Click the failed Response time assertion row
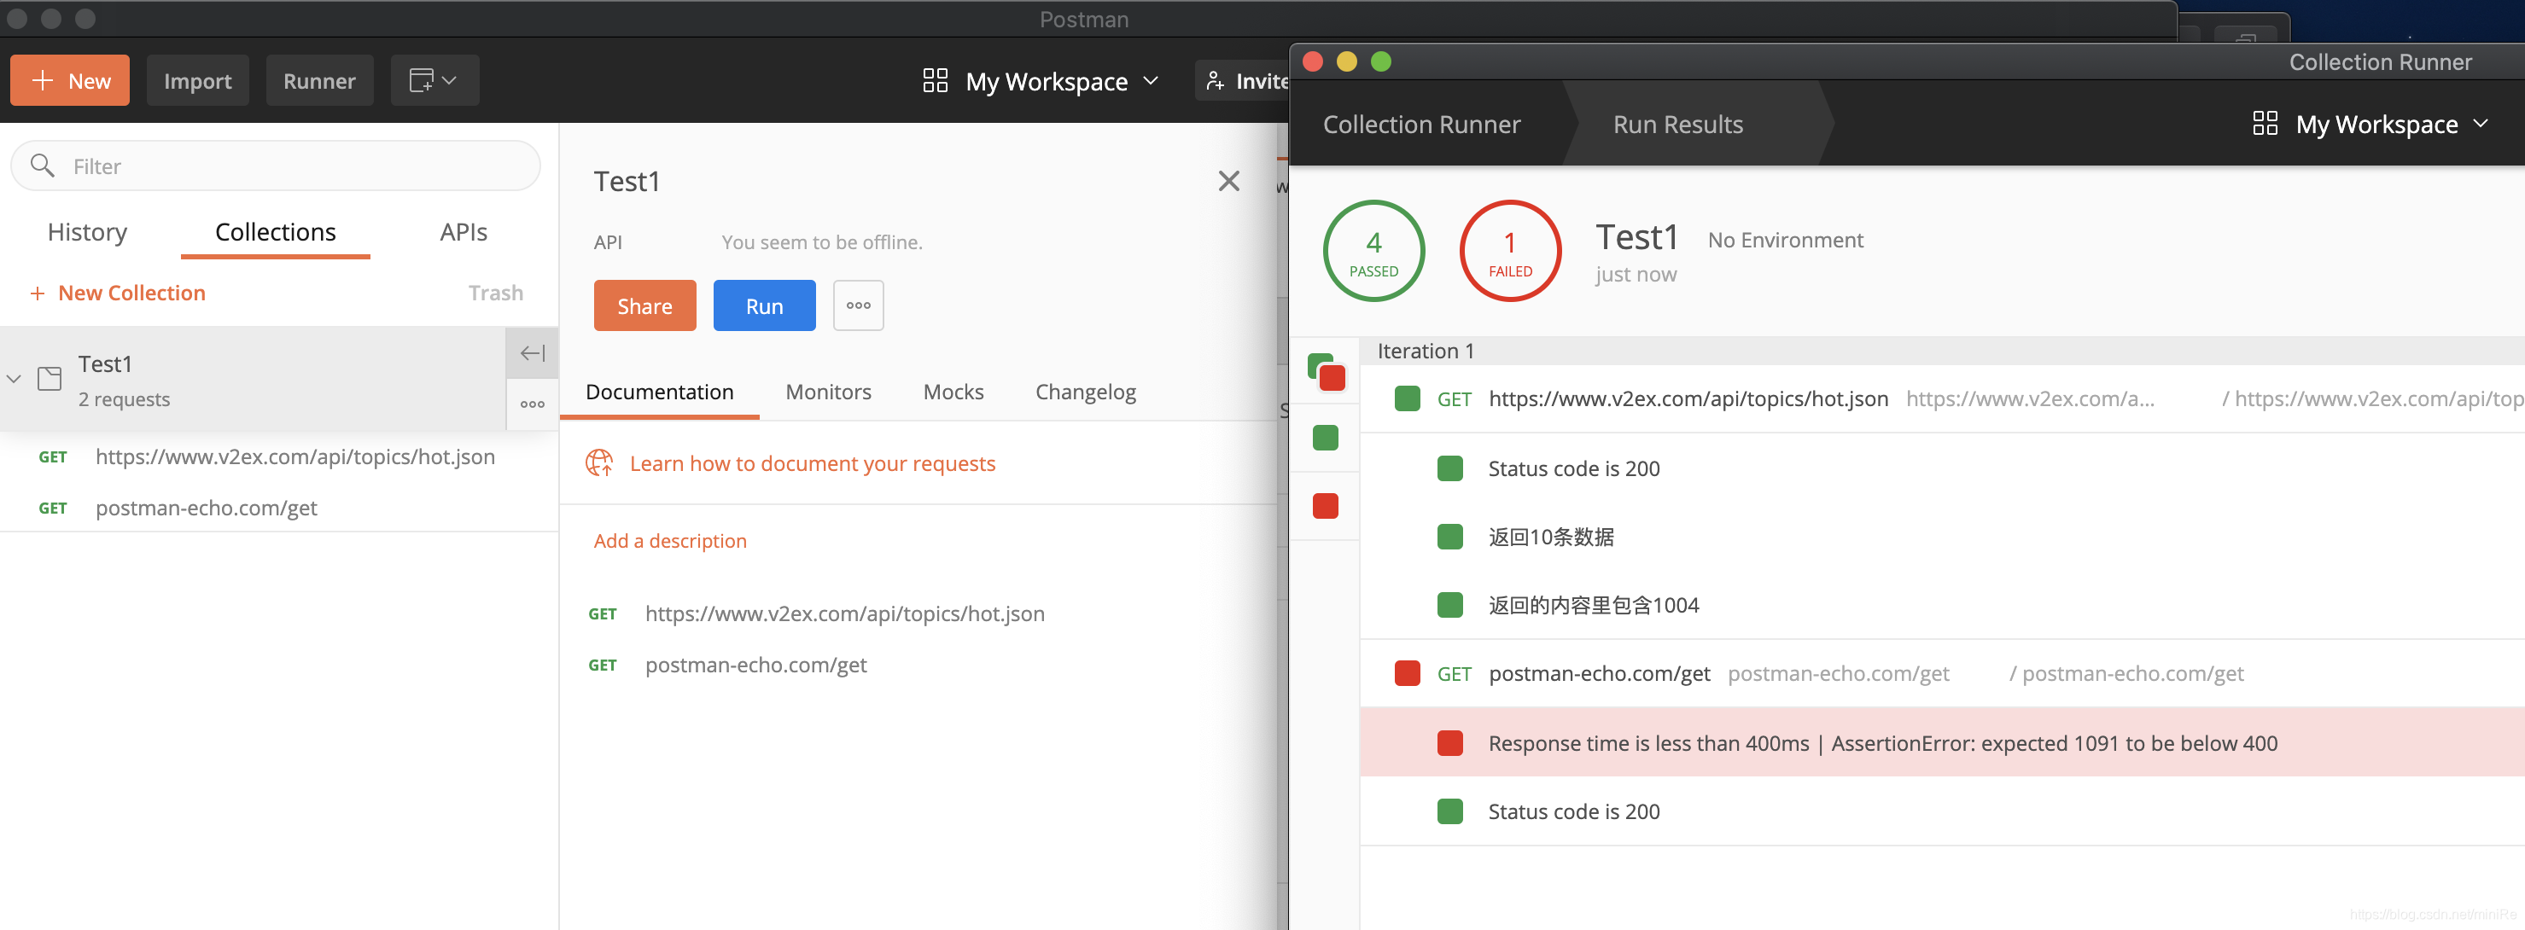 [1942, 743]
